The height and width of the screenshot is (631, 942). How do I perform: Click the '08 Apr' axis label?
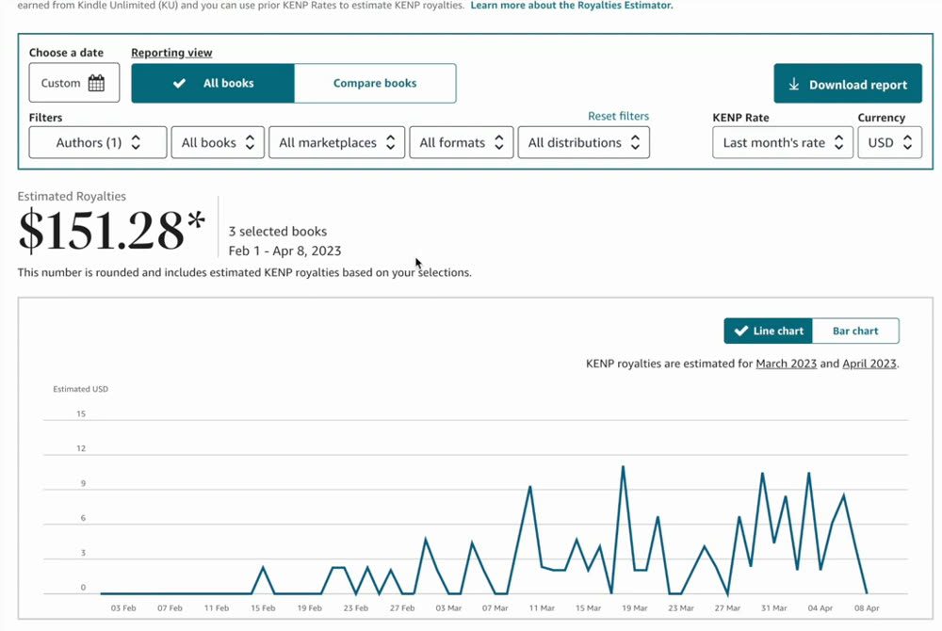point(867,608)
